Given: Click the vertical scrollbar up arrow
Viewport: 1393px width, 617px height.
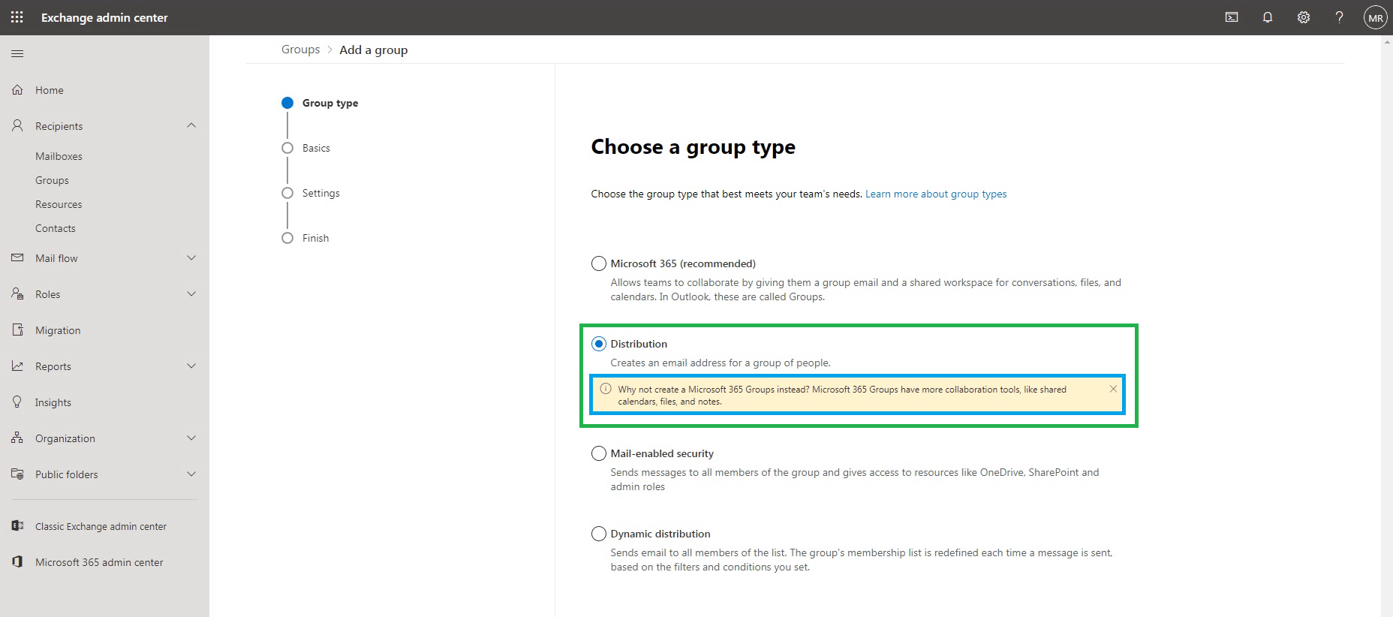Looking at the screenshot, I should 1386,42.
